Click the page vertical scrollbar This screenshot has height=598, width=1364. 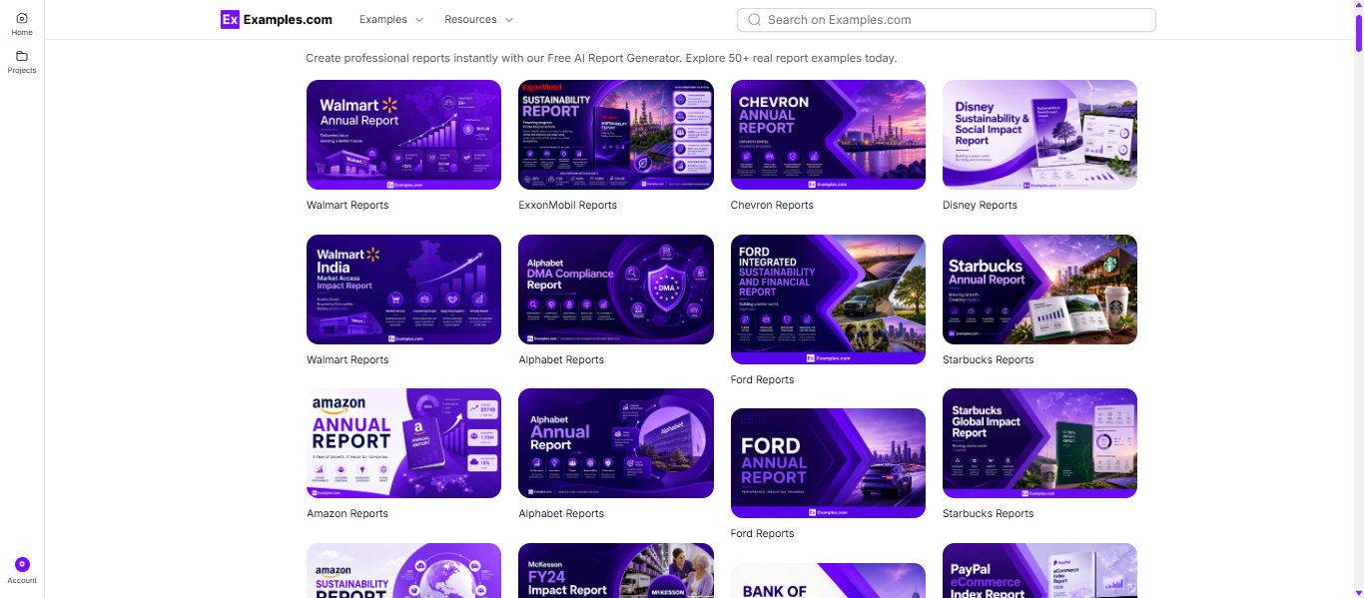click(x=1358, y=299)
